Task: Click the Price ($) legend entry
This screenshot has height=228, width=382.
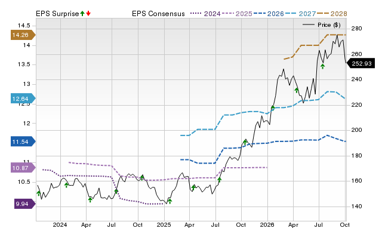Action: point(322,25)
